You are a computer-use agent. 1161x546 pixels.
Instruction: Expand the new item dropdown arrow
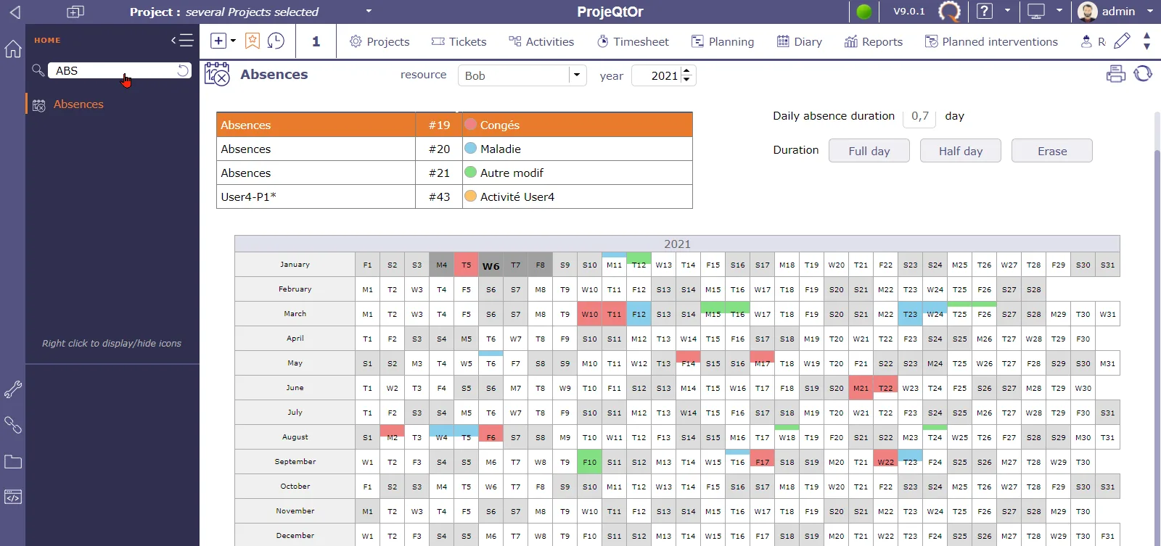pos(233,41)
